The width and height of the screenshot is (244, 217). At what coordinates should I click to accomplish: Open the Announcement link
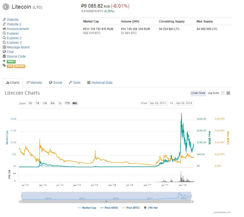pos(18,29)
